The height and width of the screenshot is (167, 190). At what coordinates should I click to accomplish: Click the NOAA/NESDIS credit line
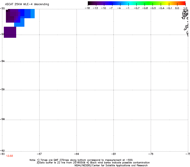coord(111,165)
